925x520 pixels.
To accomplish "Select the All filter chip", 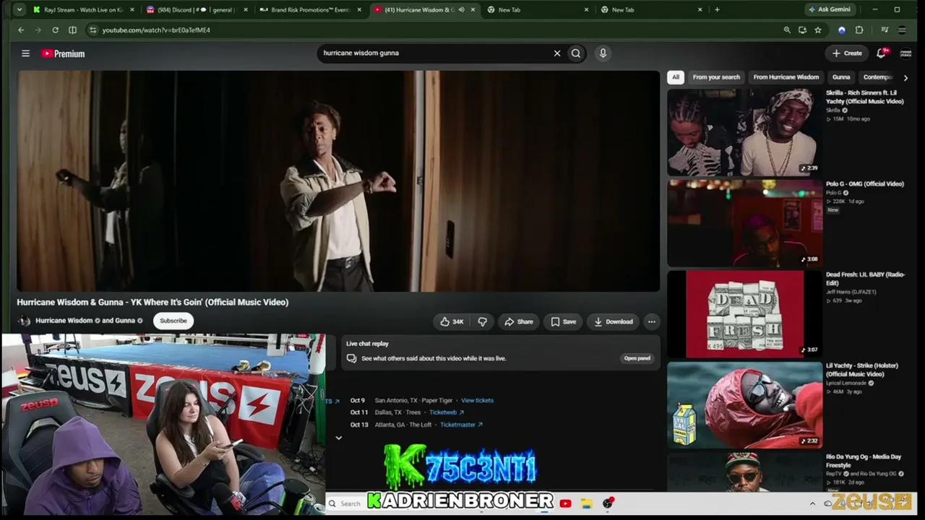I will [x=676, y=77].
